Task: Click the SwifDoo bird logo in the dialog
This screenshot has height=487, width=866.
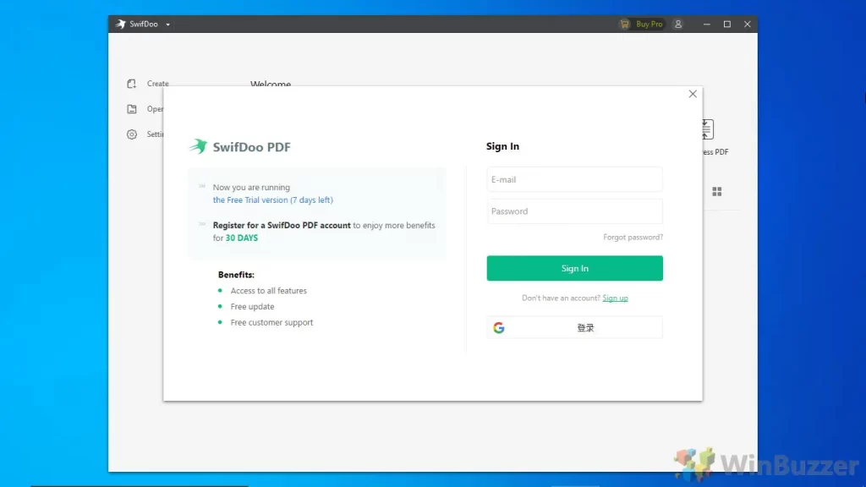Action: [x=198, y=145]
